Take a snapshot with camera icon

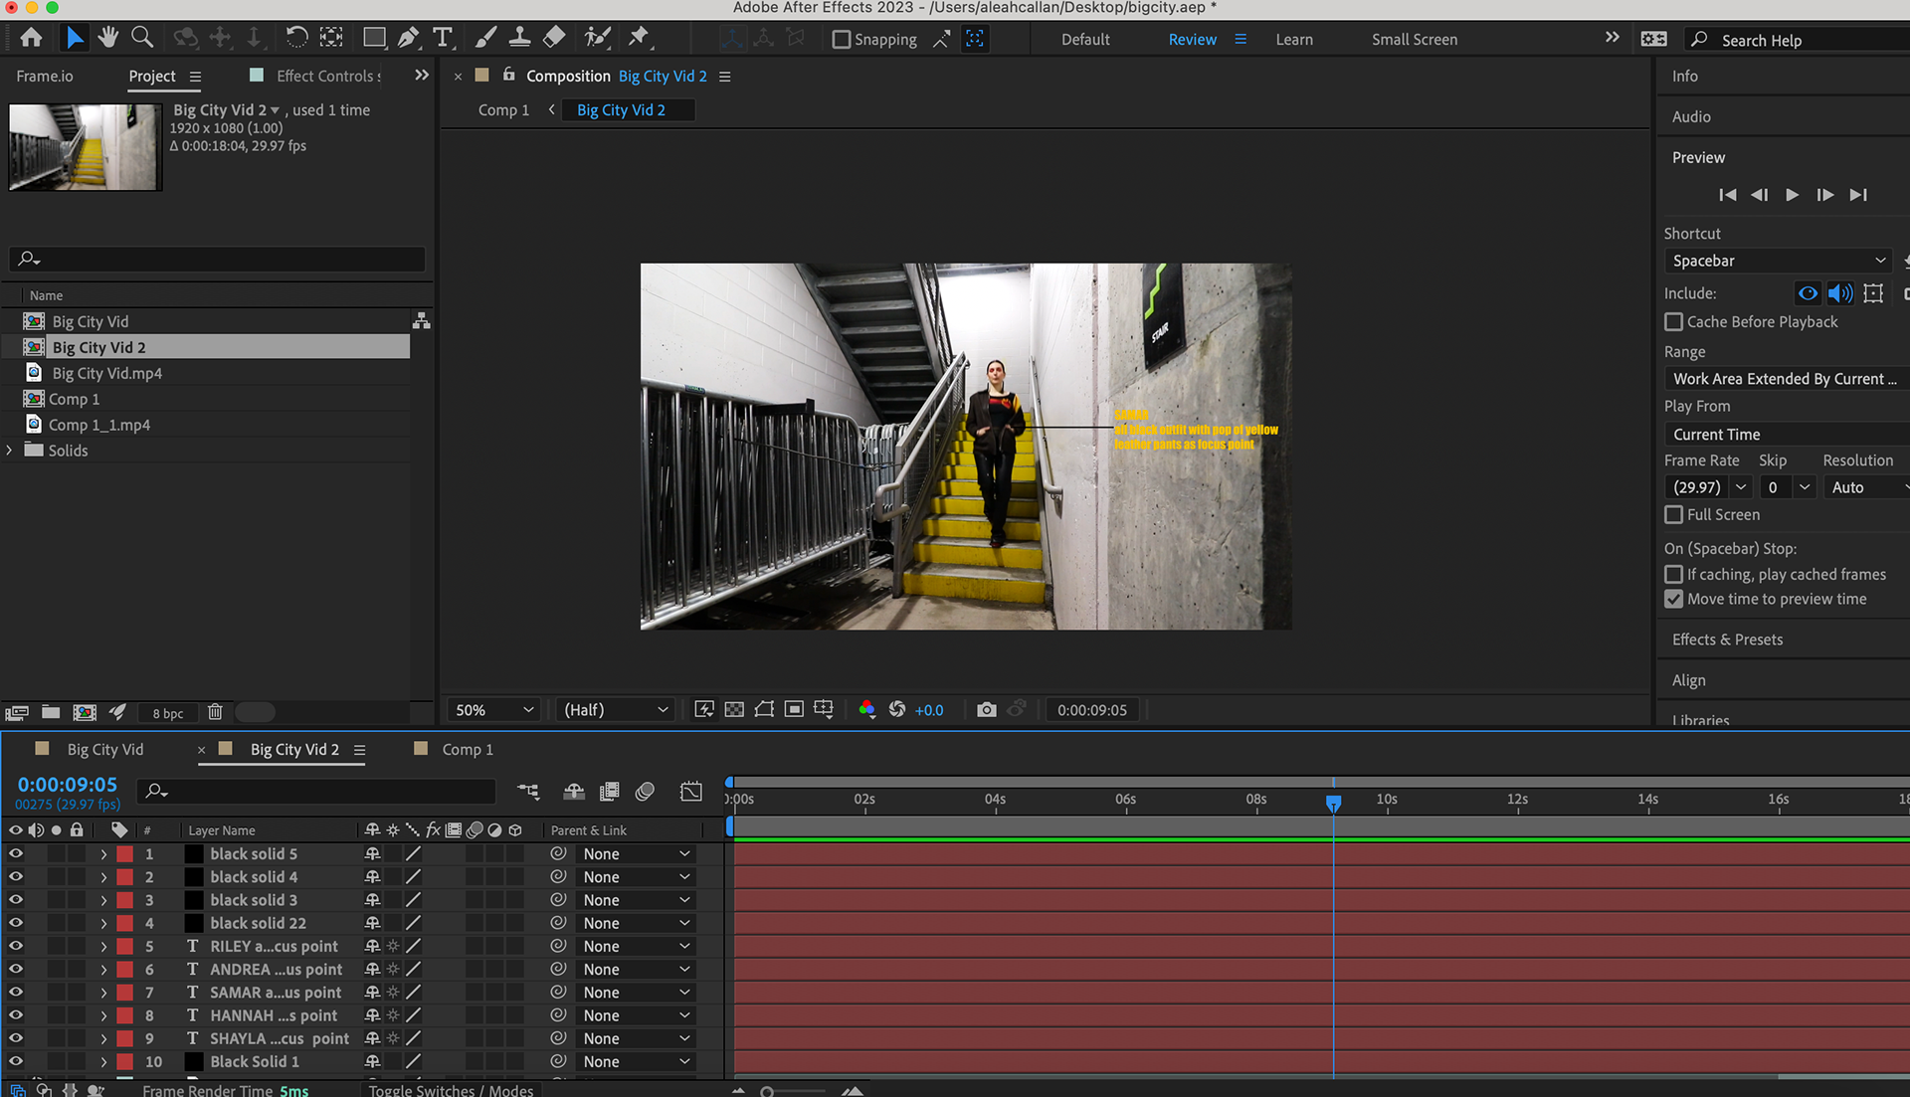[x=986, y=710]
